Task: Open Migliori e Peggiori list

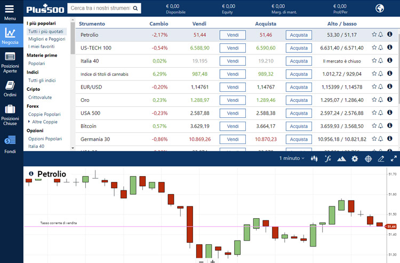Action: tap(47, 39)
